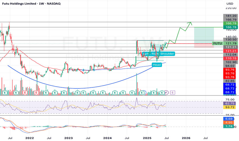Open the USD currency selector
Image resolution: width=239 pixels, height=141 pixels.
click(230, 4)
